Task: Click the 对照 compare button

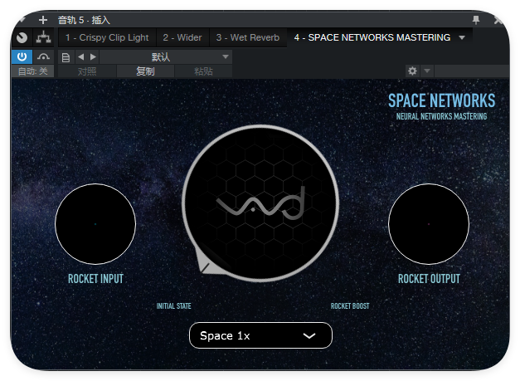Action: tap(87, 71)
